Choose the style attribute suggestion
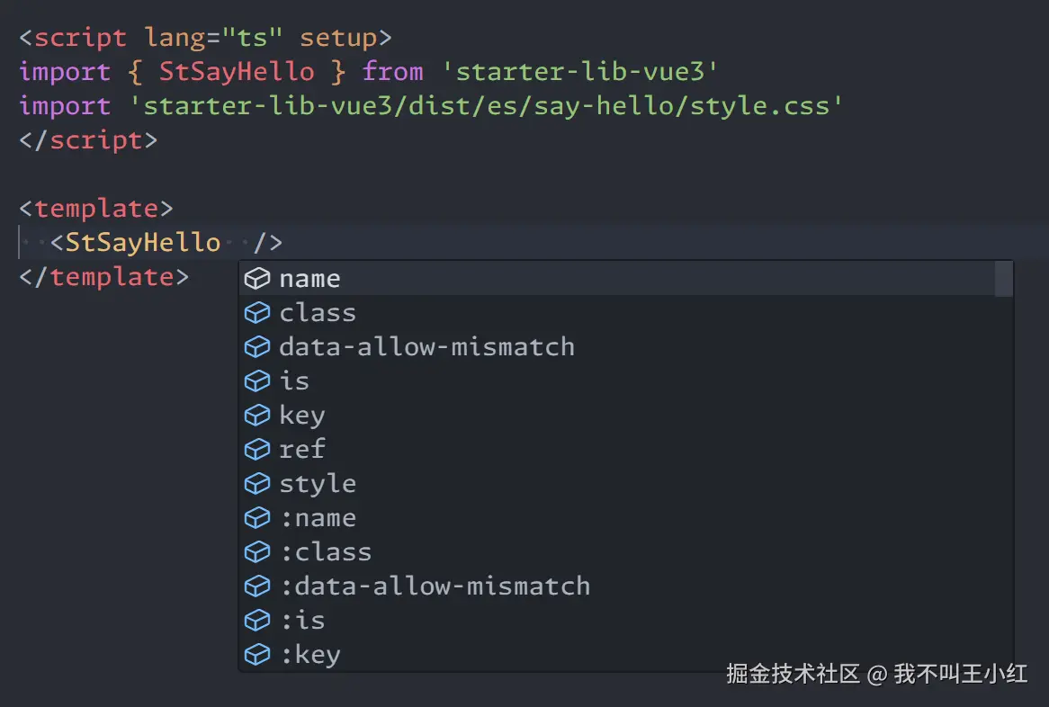This screenshot has height=707, width=1049. (x=318, y=484)
